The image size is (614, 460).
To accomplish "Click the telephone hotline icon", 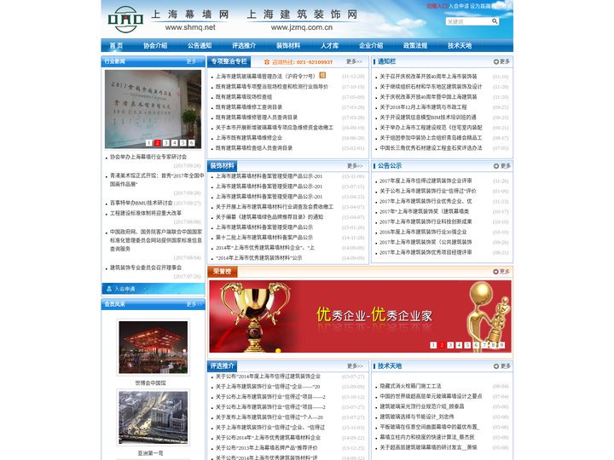I will tap(267, 62).
